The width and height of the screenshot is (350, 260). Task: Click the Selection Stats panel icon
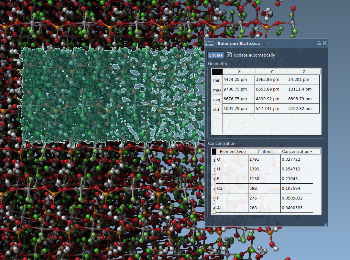click(210, 43)
